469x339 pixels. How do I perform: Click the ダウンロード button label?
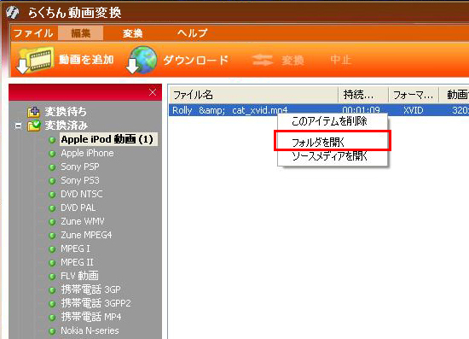196,60
